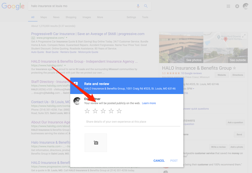This screenshot has width=252, height=173.
Task: Save HALO Insurance with the star icon
Action: pyautogui.click(x=234, y=68)
